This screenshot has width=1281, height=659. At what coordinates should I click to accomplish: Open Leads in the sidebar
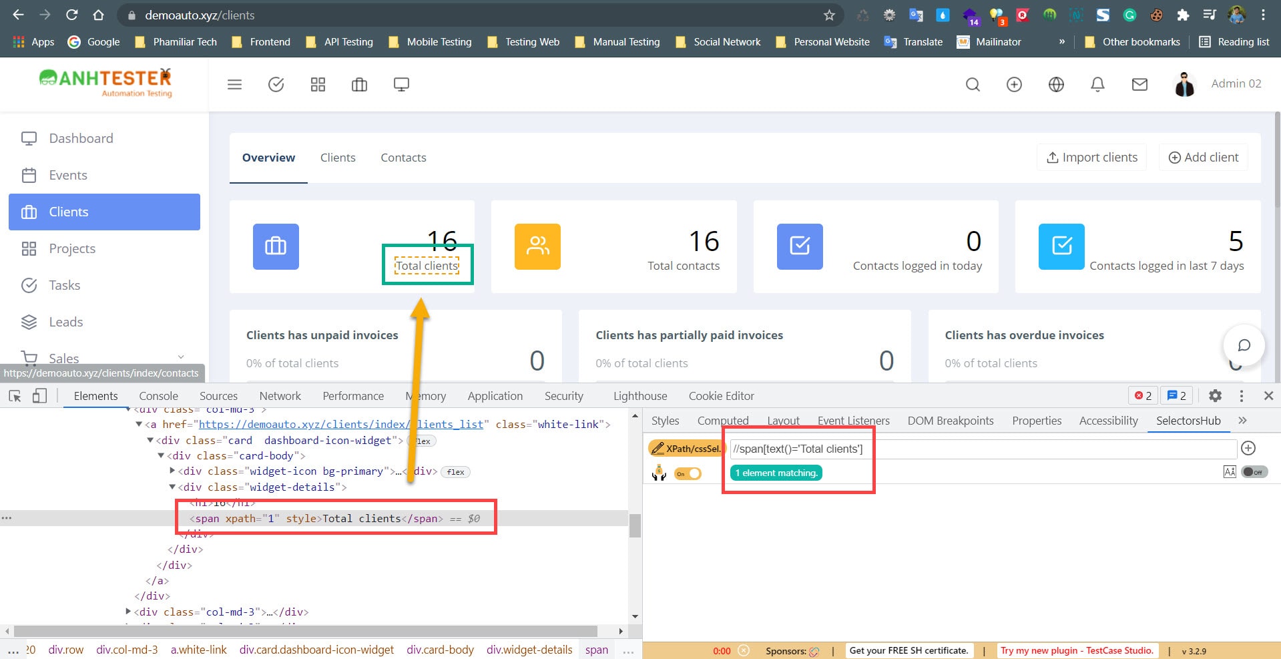[x=104, y=322]
